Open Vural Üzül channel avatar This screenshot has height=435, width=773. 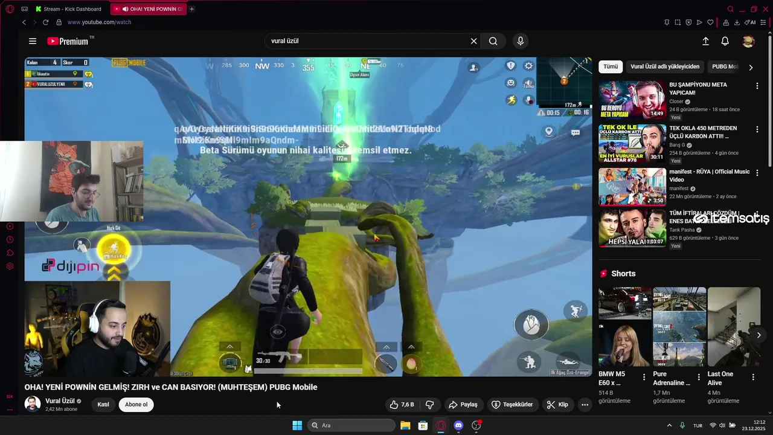[33, 404]
